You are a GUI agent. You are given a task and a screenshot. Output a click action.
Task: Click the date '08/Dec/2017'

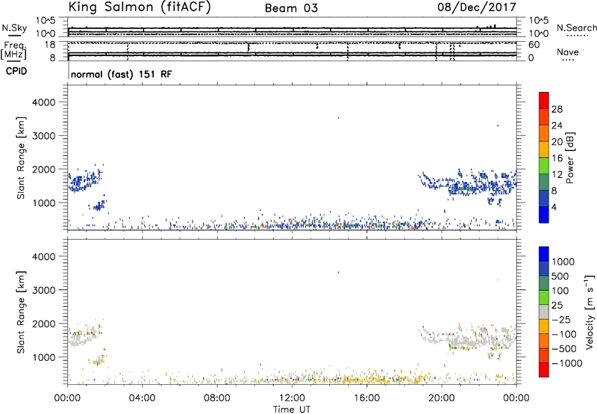[477, 7]
